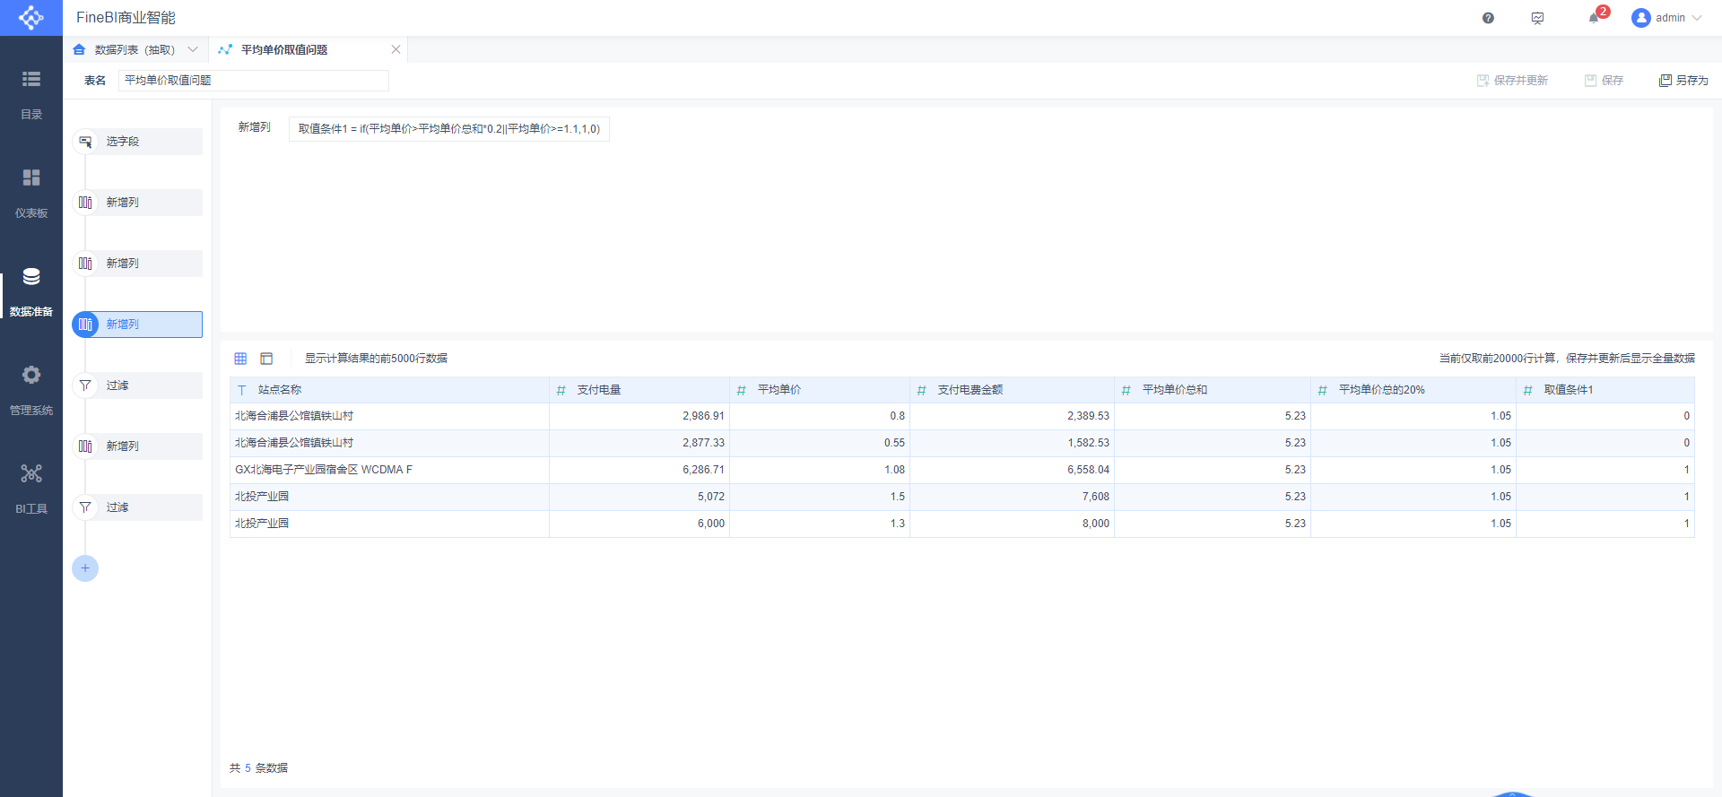The image size is (1722, 797).
Task: Click the 显示计算结果的前5000行数据 label
Action: click(376, 359)
